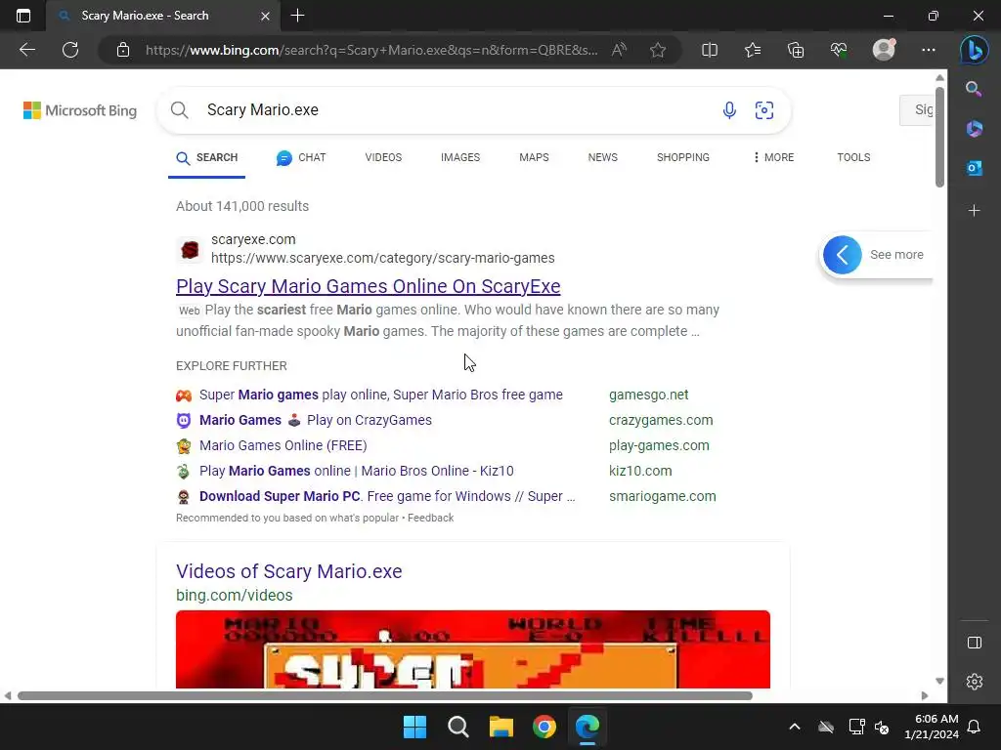1001x750 pixels.
Task: Click the search magnifier in Bing box
Action: click(x=180, y=110)
